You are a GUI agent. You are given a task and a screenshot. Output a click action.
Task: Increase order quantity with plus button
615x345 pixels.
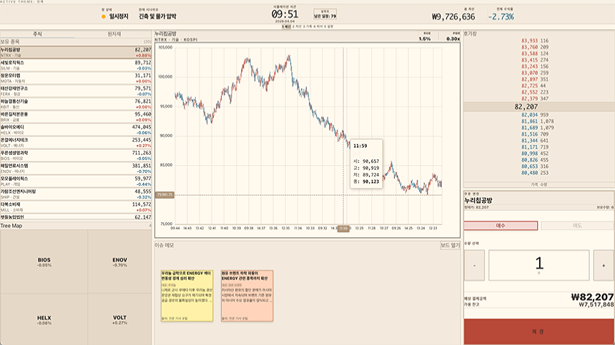point(604,265)
